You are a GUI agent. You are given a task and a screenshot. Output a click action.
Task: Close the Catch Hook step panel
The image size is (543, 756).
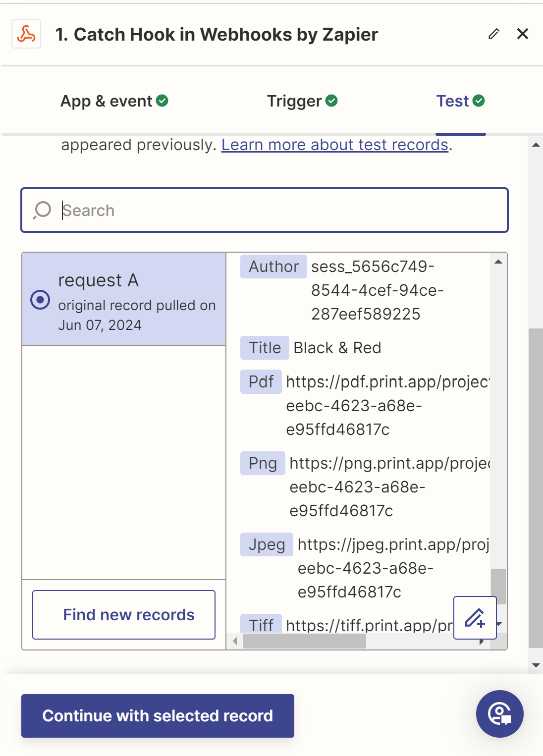pos(523,34)
